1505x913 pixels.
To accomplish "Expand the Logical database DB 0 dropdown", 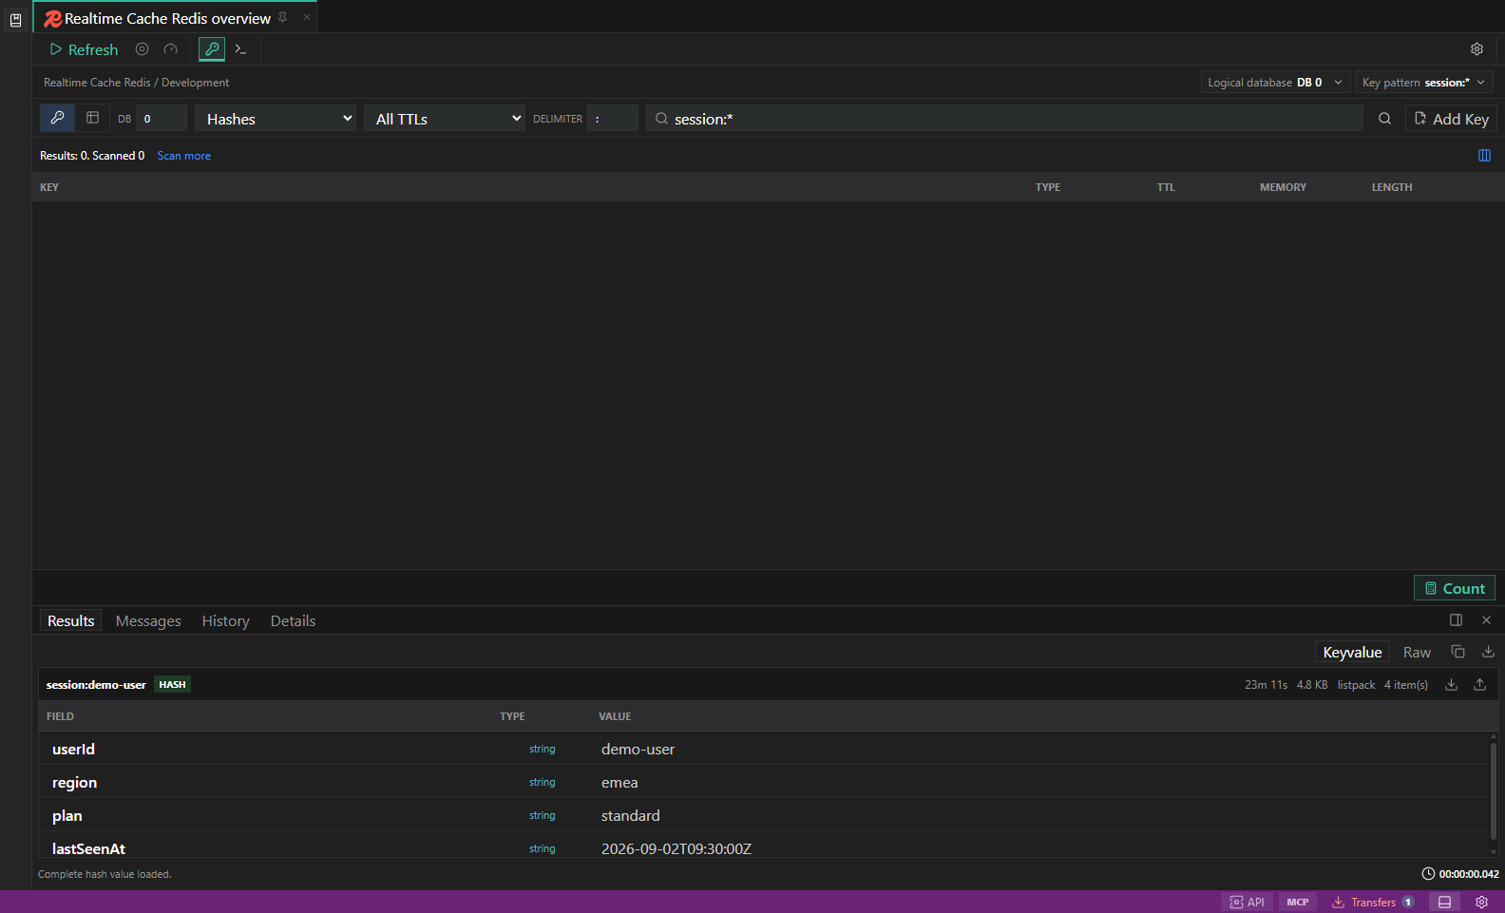I will coord(1275,83).
